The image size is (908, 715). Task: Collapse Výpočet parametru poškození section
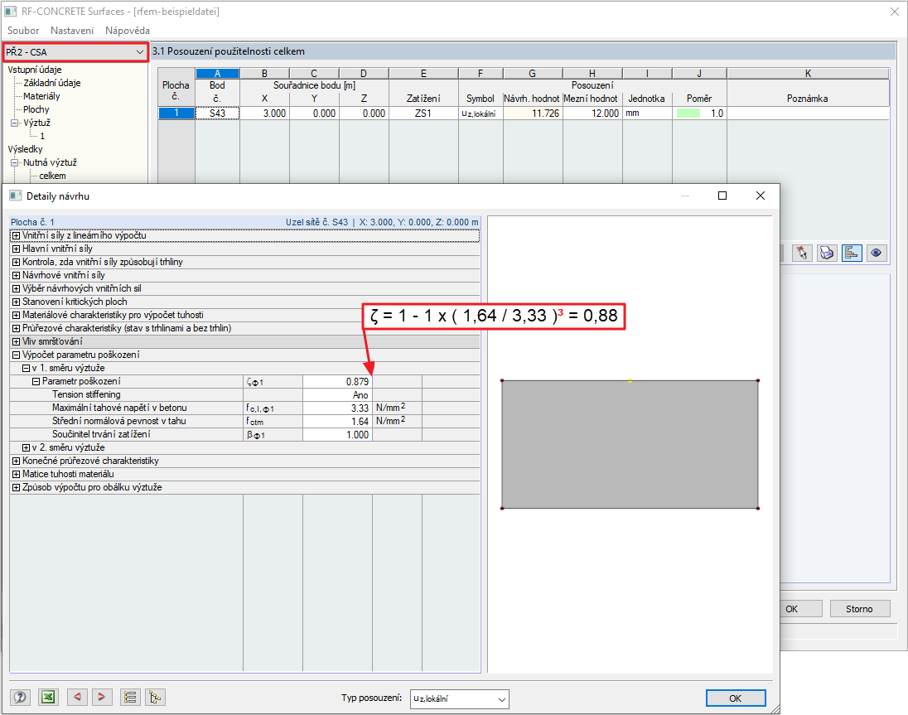(17, 355)
